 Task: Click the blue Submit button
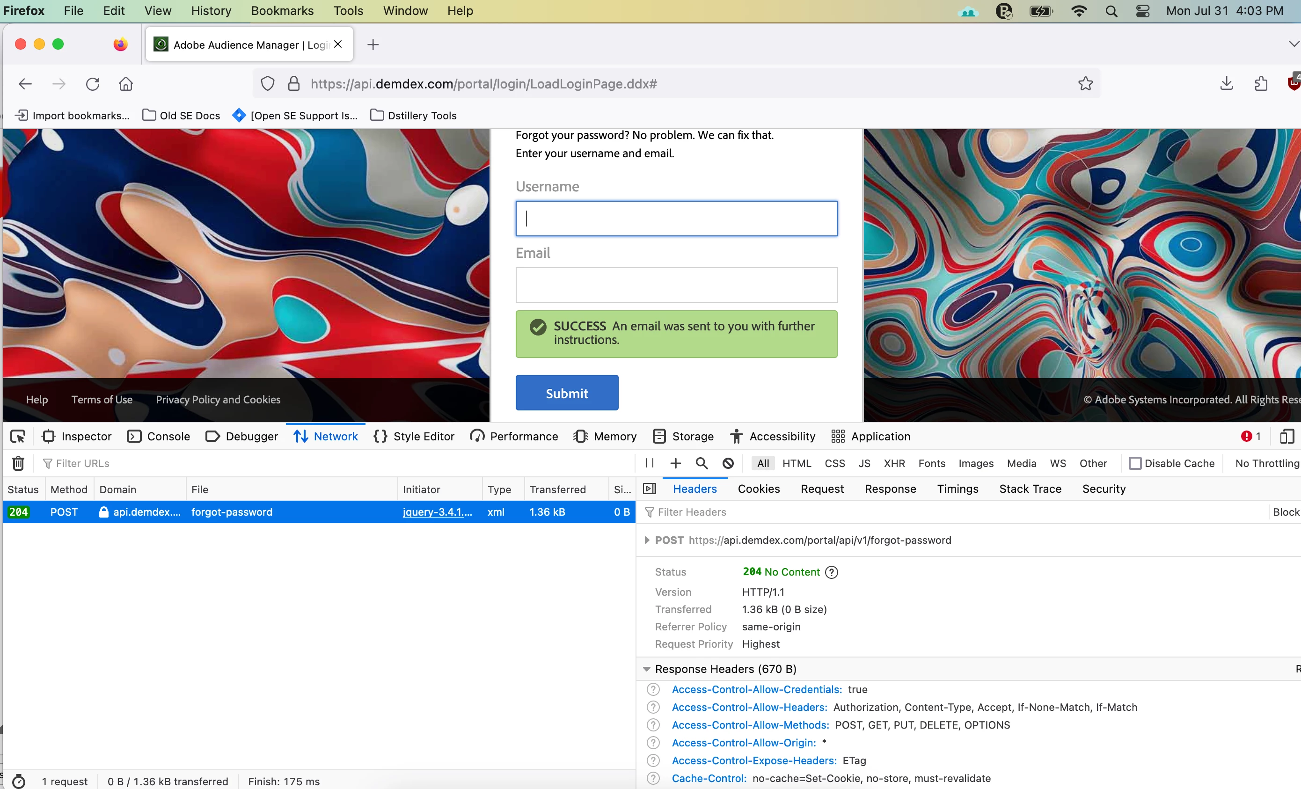point(567,392)
